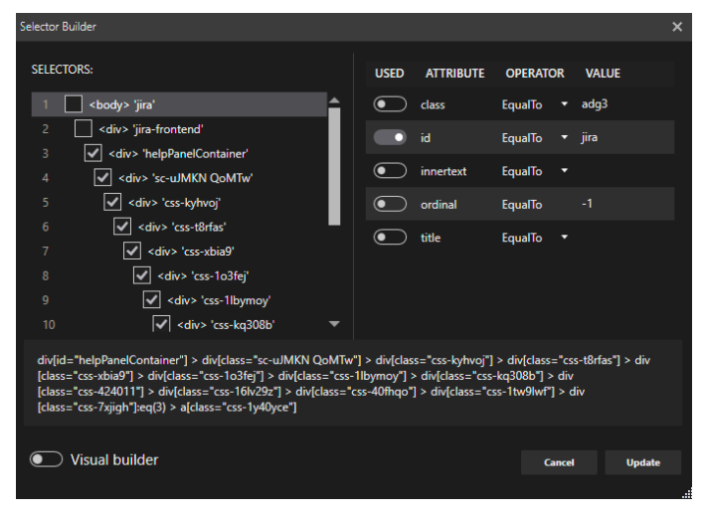Image resolution: width=706 pixels, height=515 pixels.
Task: Close the Selector Builder dialog
Action: [x=677, y=27]
